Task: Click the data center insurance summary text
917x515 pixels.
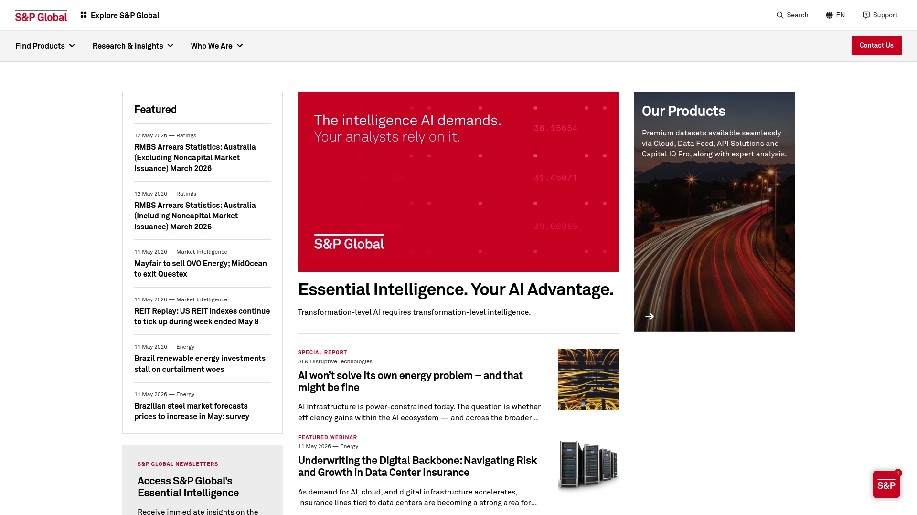Action: coord(417,497)
